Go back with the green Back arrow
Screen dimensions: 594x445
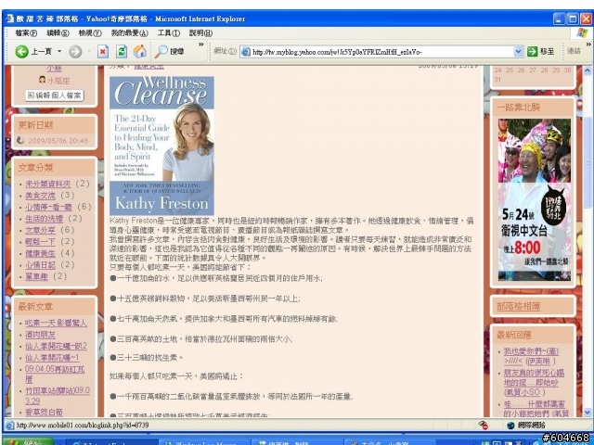[22, 52]
